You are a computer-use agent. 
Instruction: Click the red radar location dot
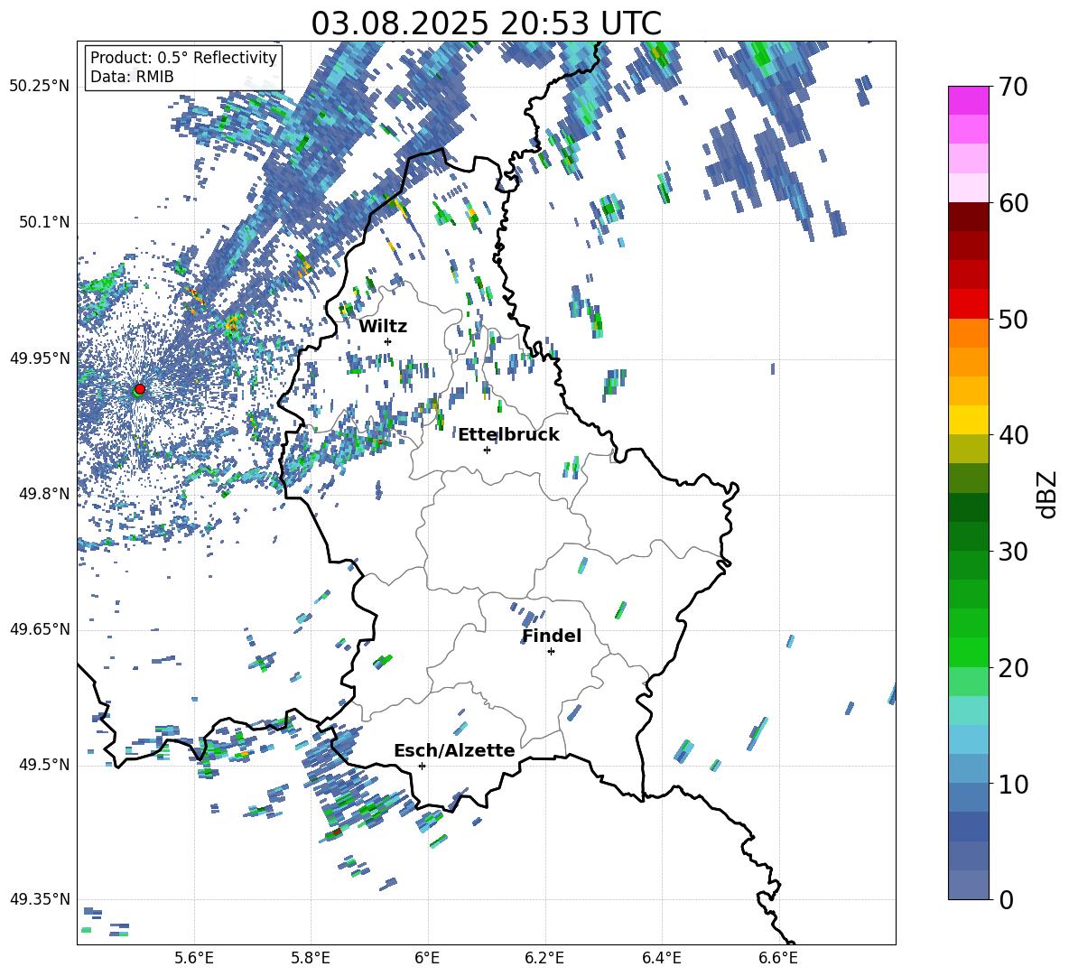[x=140, y=388]
